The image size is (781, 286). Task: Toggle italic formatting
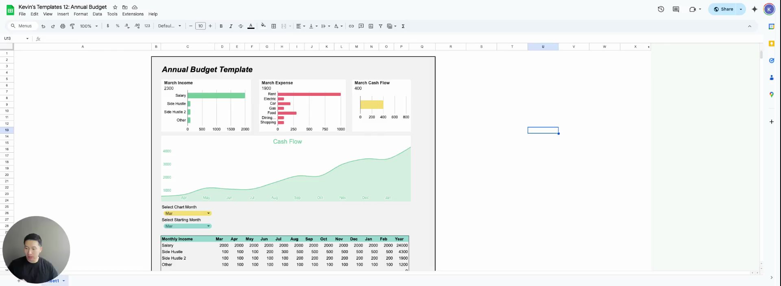pyautogui.click(x=231, y=26)
